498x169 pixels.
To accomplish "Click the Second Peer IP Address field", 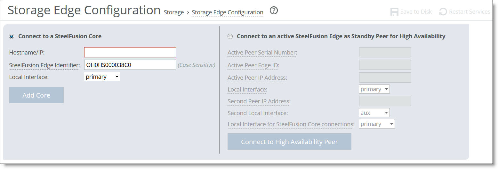I will (385, 101).
